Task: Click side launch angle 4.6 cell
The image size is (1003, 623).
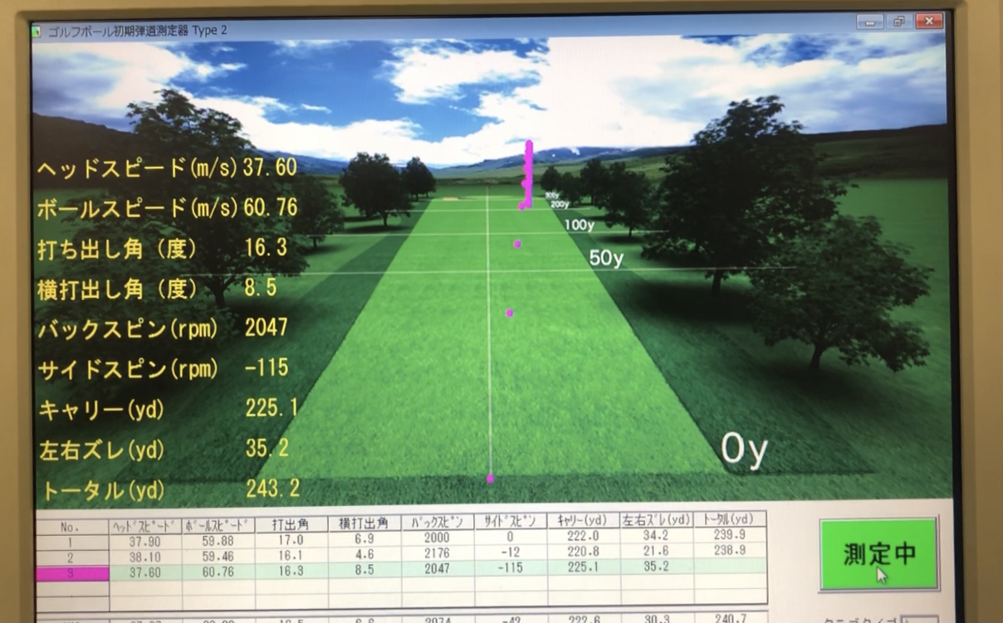Action: pos(365,553)
